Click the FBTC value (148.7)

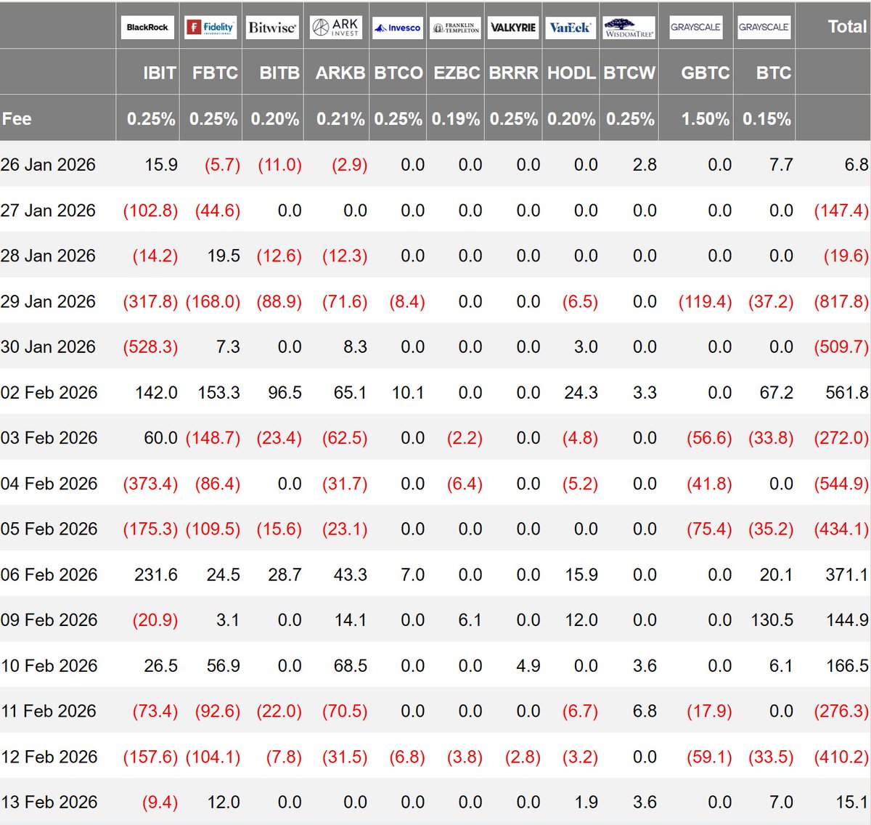point(213,438)
